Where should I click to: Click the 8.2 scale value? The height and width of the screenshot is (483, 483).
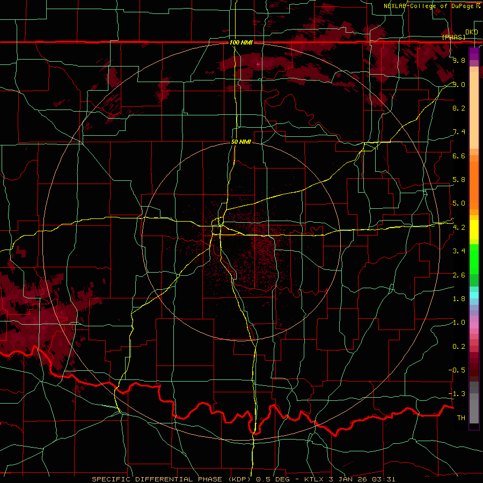459,108
